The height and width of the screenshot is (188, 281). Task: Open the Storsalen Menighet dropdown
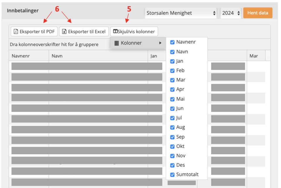coord(181,13)
